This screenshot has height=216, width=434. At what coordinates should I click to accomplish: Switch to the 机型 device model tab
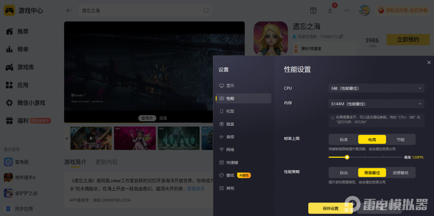(x=244, y=111)
